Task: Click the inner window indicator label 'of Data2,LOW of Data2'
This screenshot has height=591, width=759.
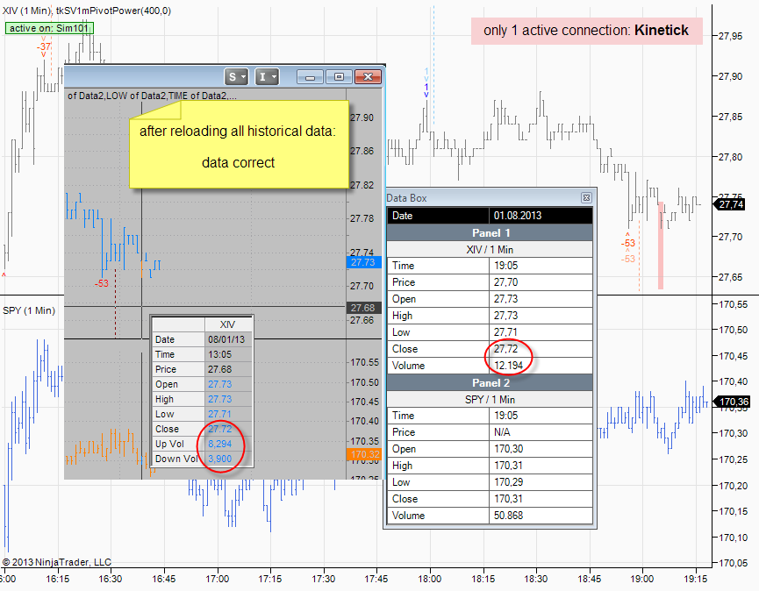Action: [152, 96]
